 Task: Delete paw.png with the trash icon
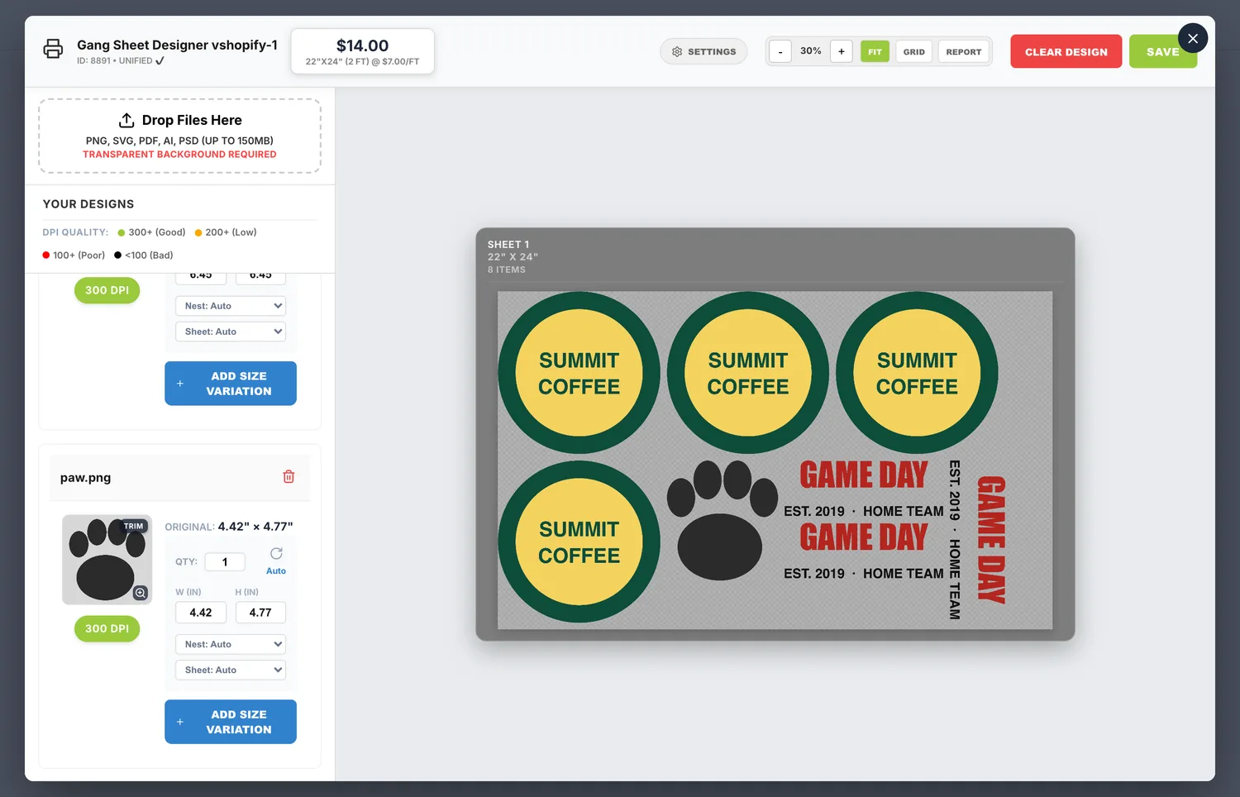point(289,476)
